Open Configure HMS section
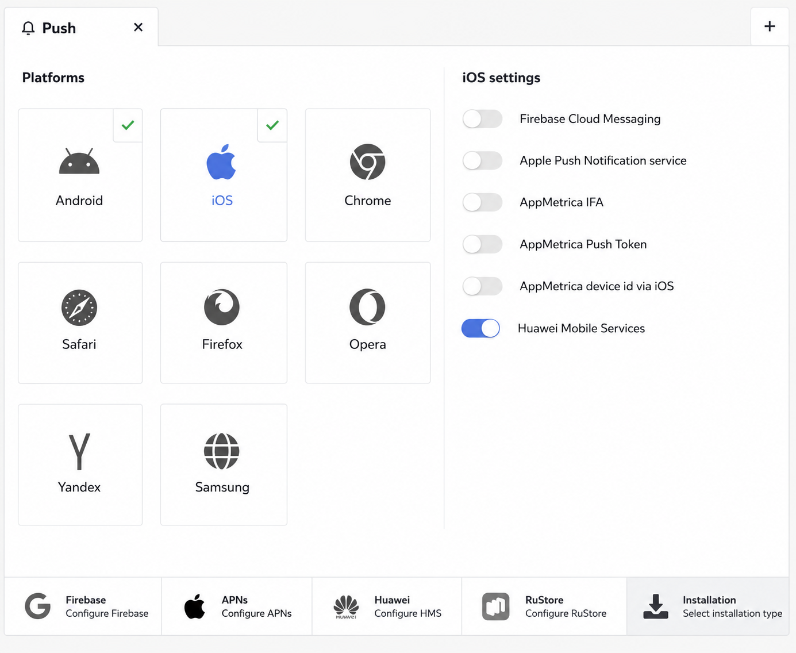This screenshot has height=653, width=796. 387,606
